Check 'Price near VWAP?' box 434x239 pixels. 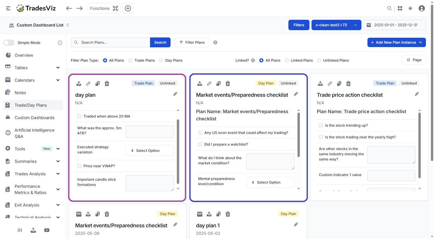tap(79, 166)
